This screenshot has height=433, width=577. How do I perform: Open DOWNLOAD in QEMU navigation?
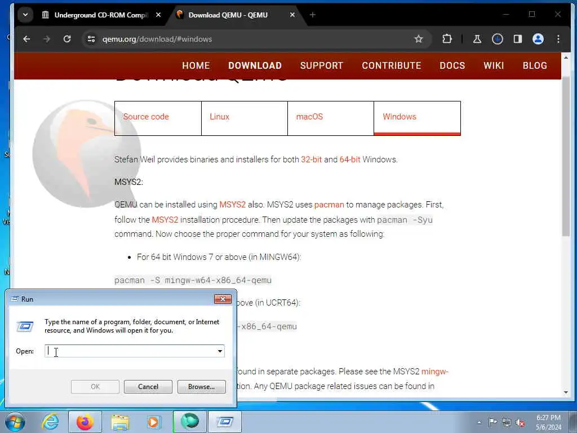click(255, 65)
